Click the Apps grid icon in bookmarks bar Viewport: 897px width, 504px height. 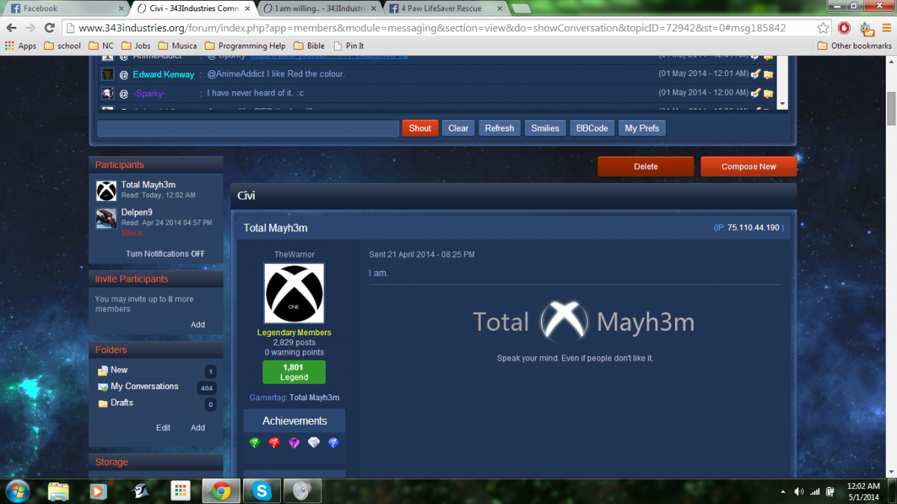tap(10, 46)
